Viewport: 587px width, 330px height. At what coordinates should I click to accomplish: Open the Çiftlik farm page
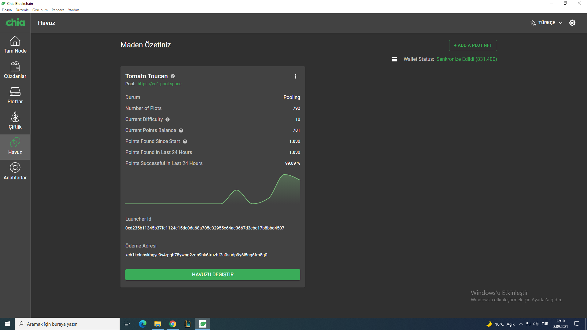(x=15, y=121)
